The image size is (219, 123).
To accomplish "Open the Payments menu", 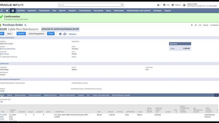I will [x=32, y=11].
